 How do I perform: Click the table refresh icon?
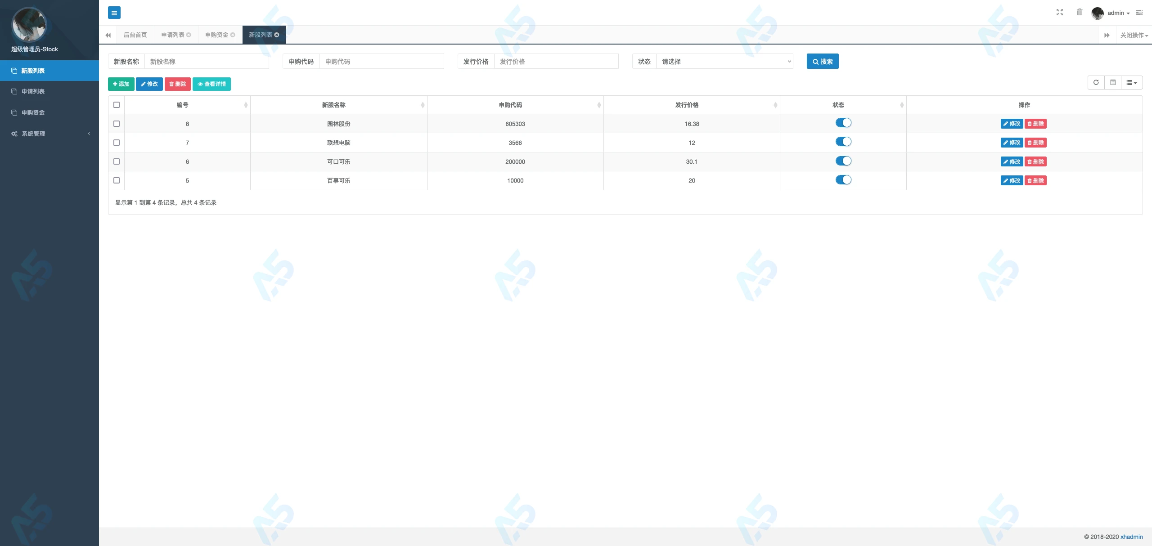(1096, 83)
